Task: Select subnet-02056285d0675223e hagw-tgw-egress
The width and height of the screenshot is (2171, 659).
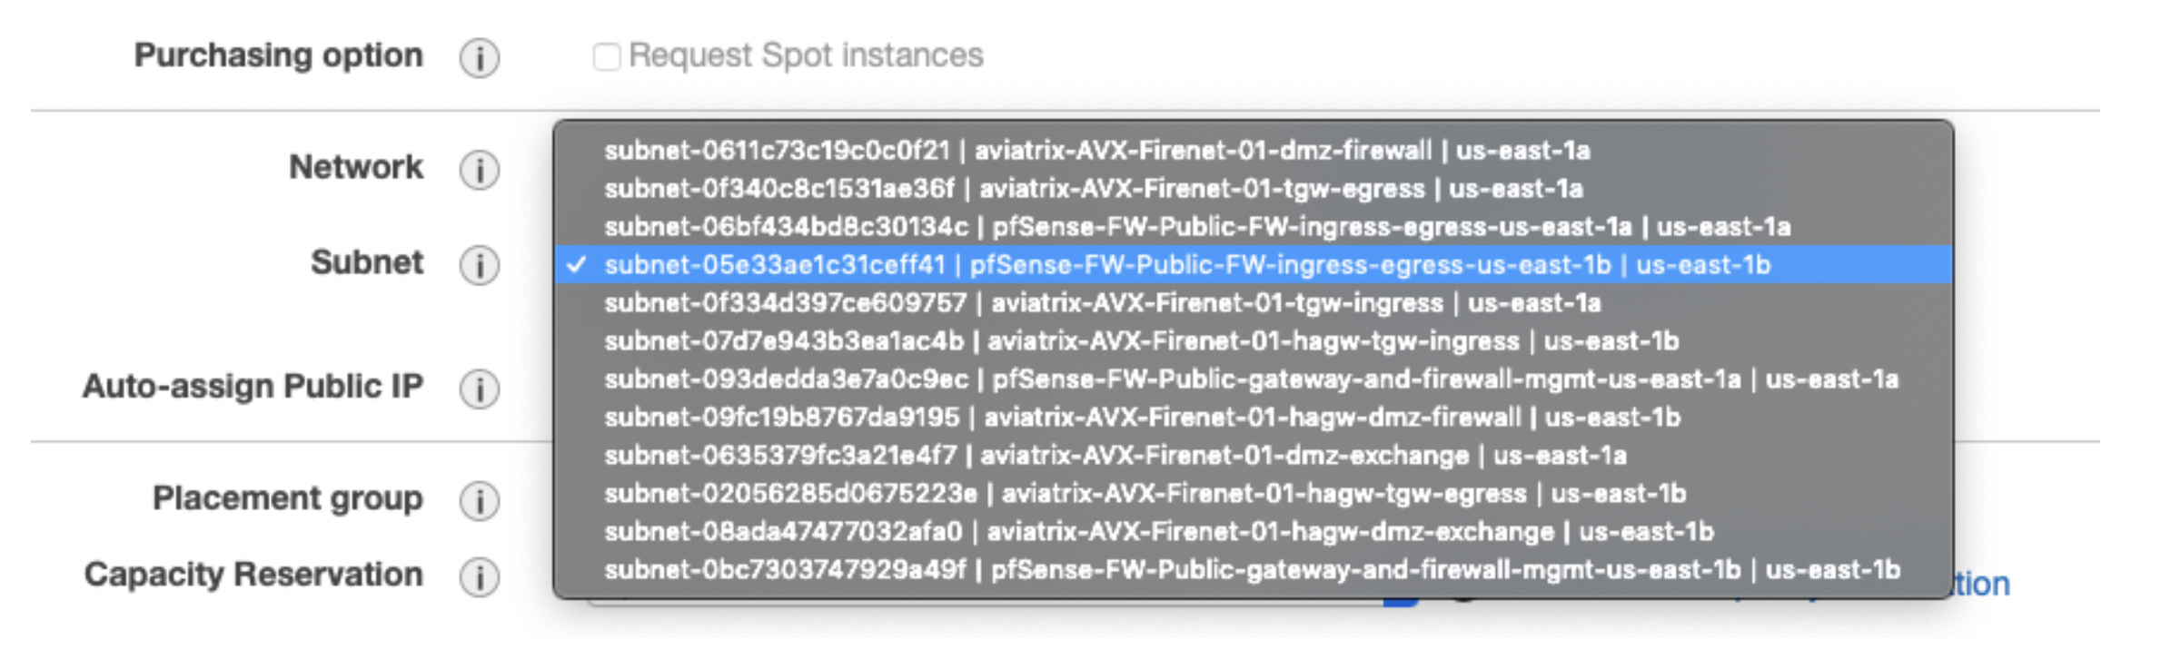Action: pos(1145,494)
